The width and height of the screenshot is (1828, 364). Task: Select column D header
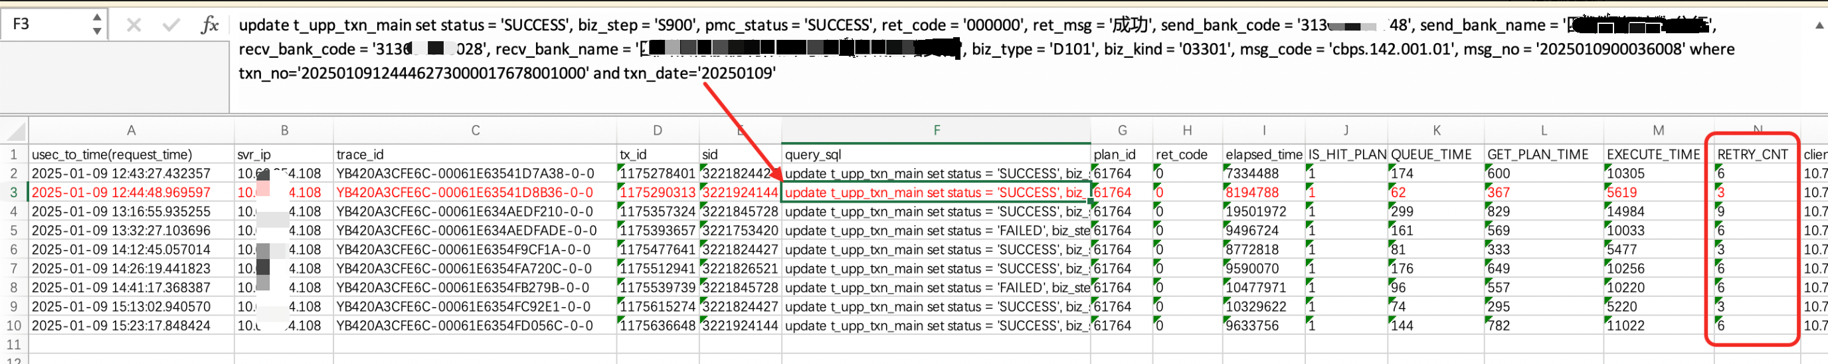pos(658,131)
